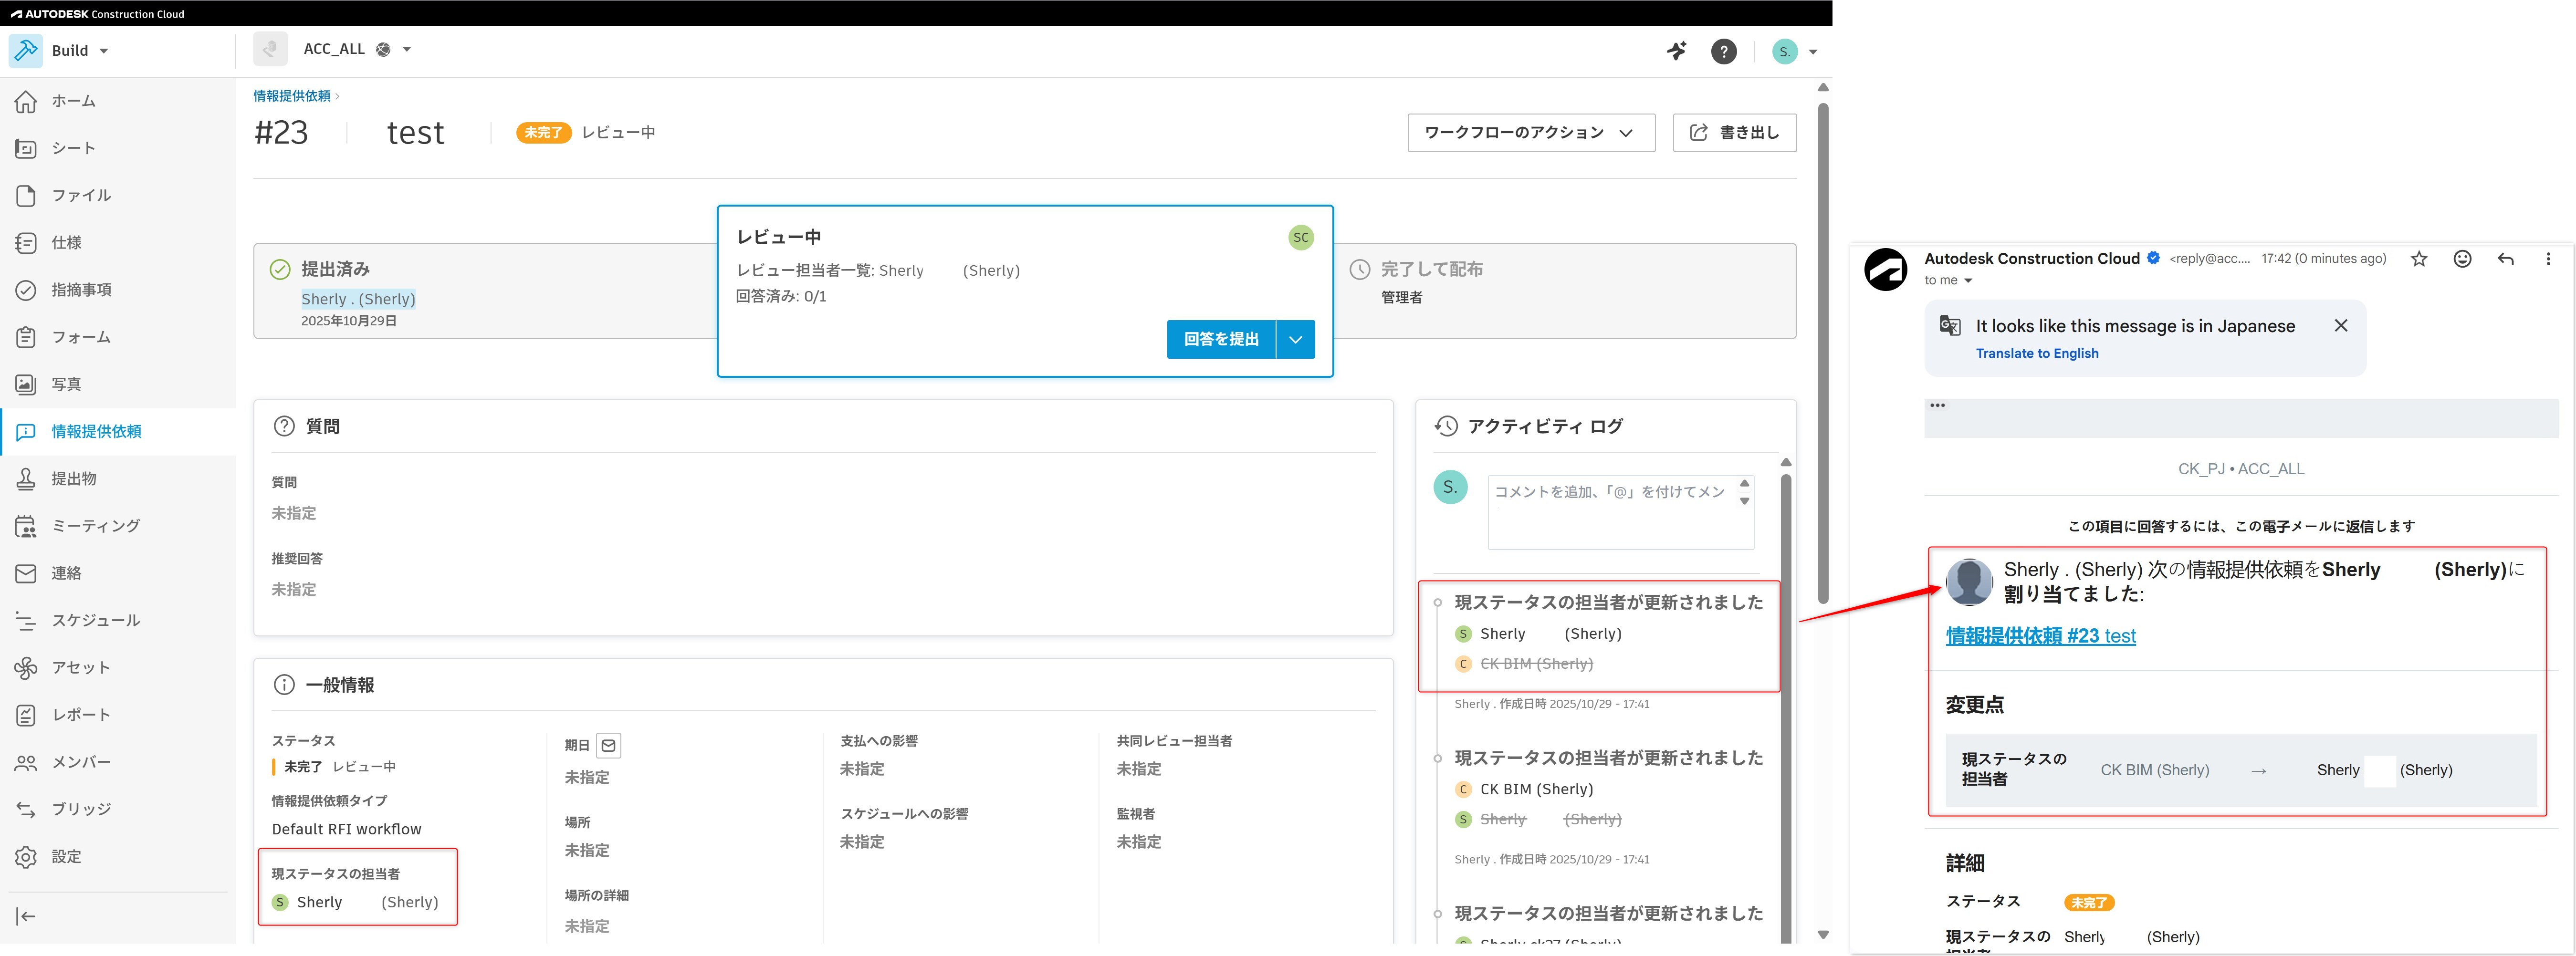The height and width of the screenshot is (956, 2576).
Task: Click the スケジュール icon in sidebar
Action: 26,620
